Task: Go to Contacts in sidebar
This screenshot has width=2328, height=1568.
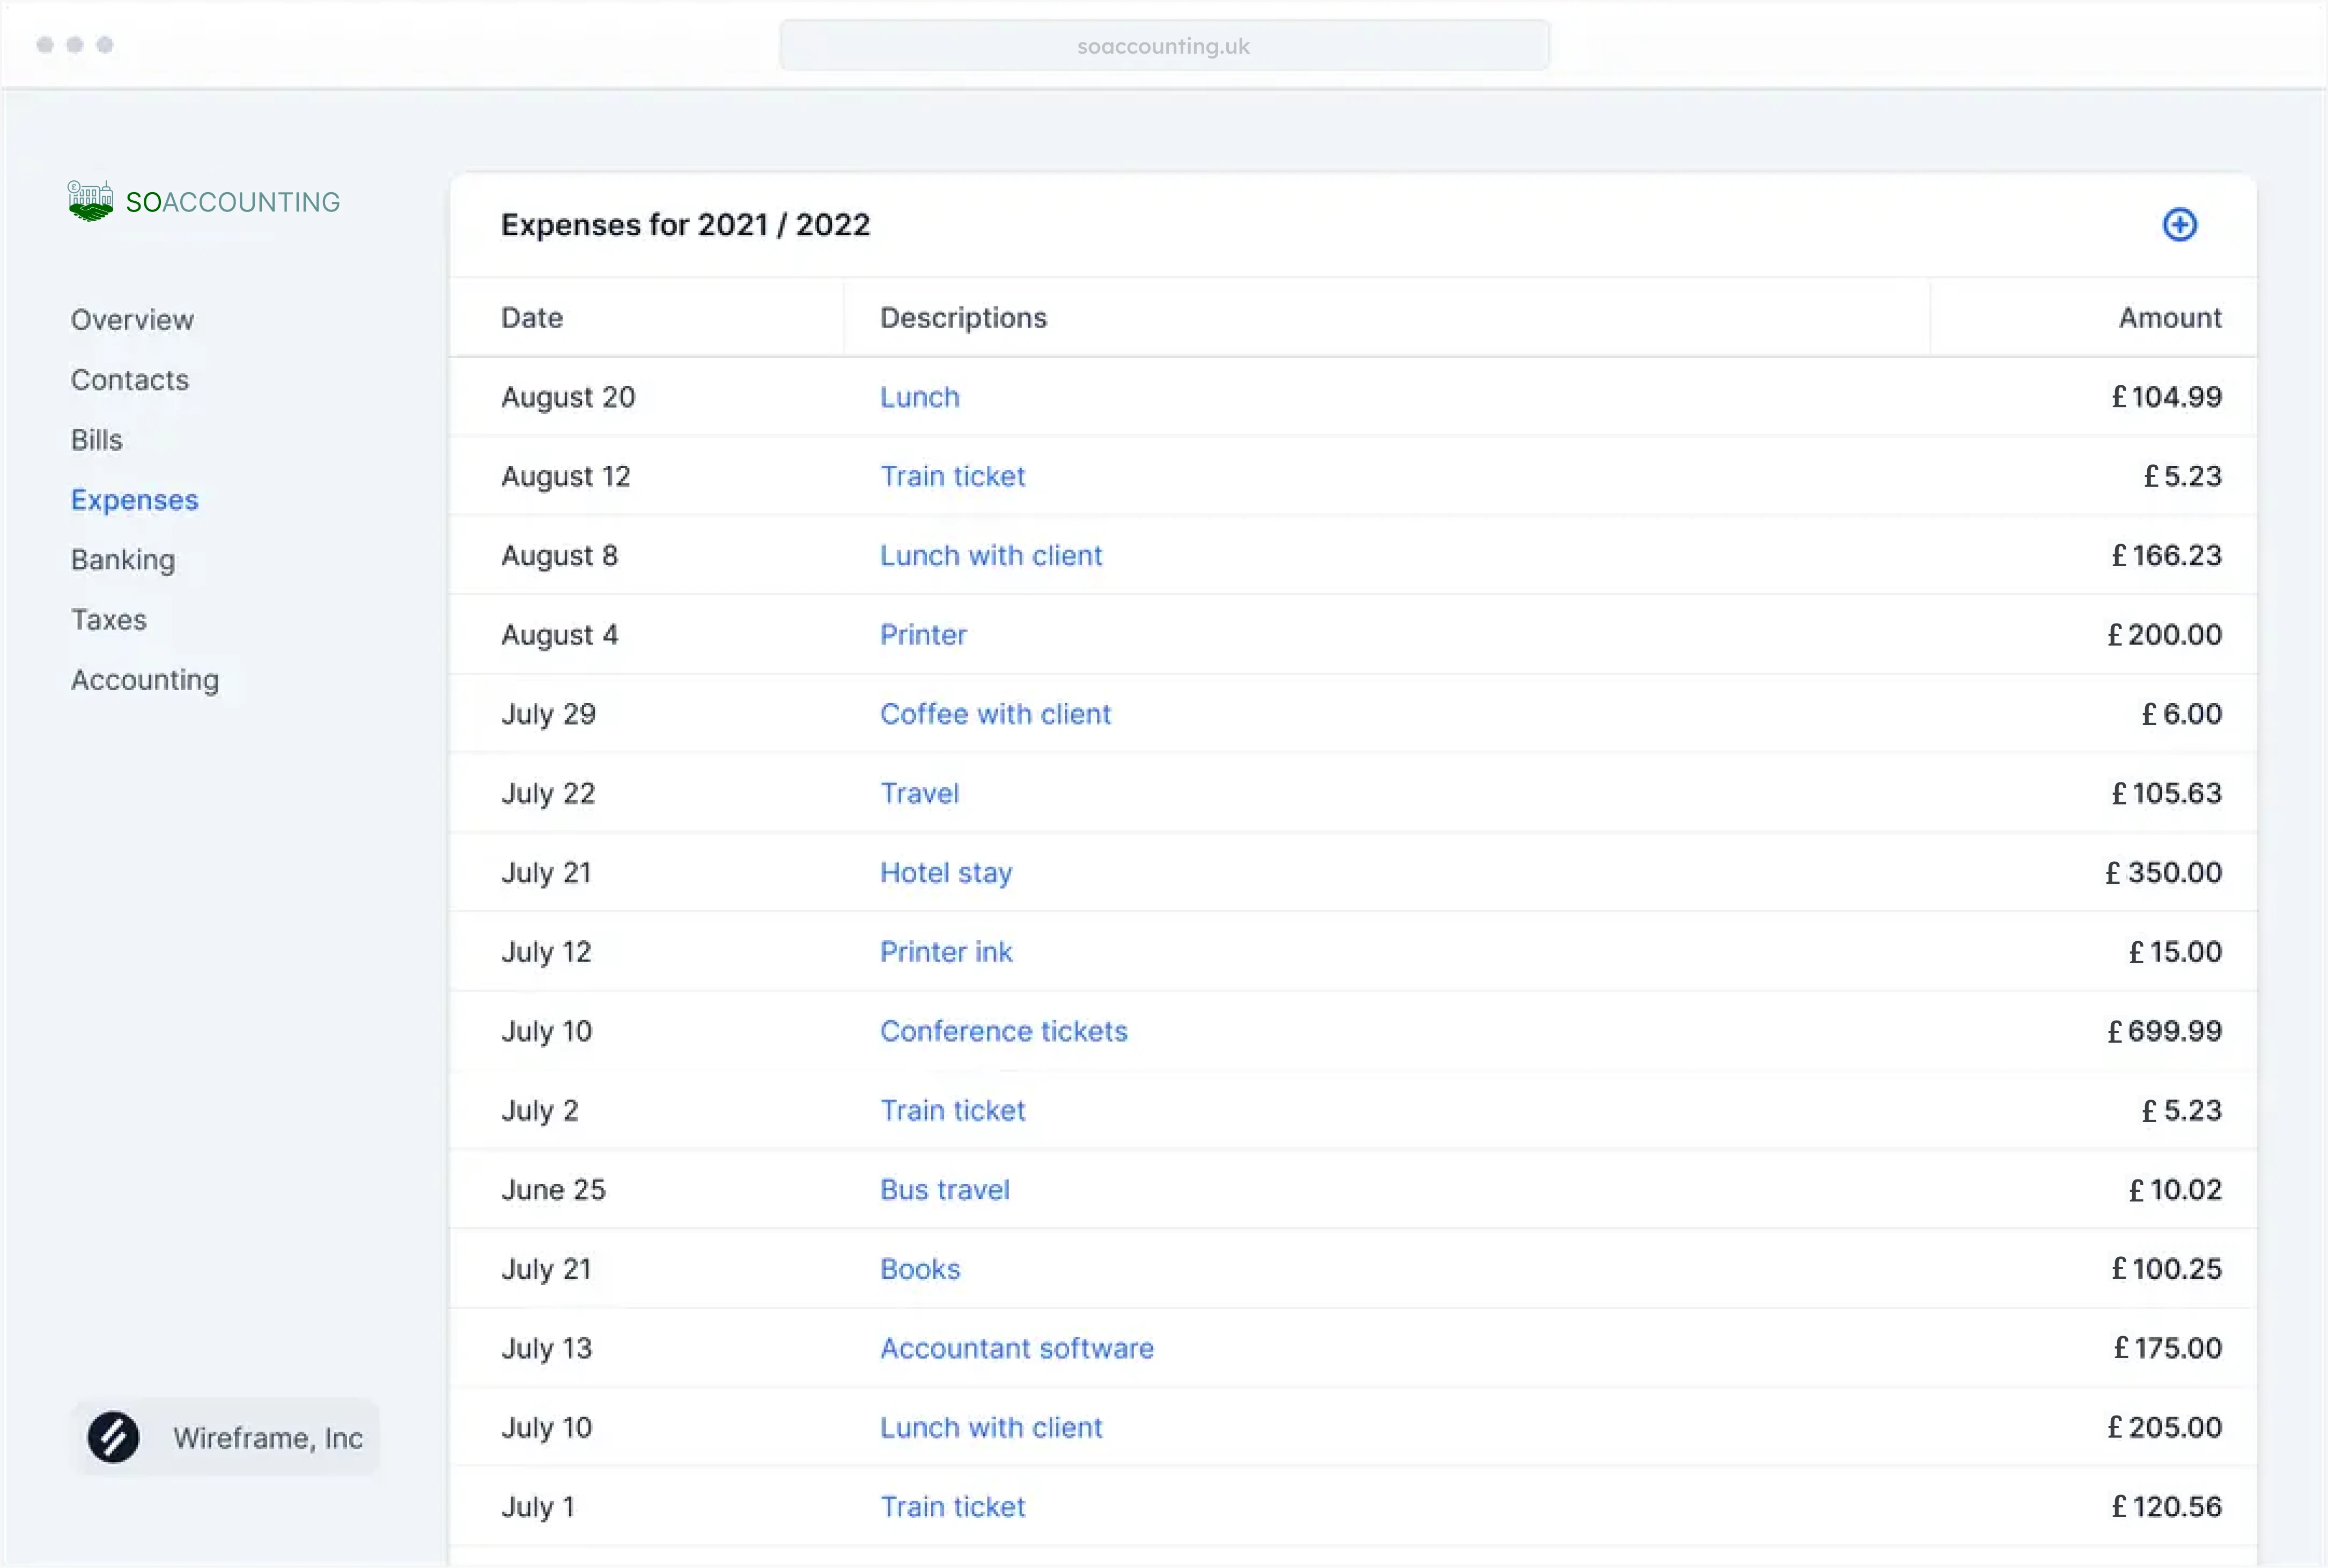Action: [130, 380]
